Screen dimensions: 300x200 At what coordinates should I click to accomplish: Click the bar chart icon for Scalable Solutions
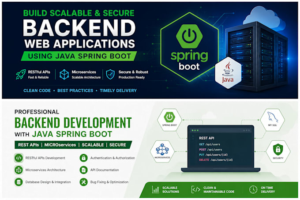pyautogui.click(x=156, y=189)
